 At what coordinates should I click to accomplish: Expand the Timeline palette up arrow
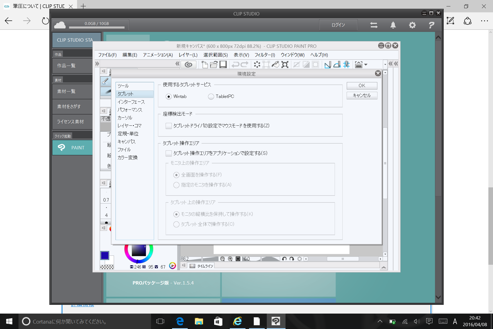click(384, 267)
